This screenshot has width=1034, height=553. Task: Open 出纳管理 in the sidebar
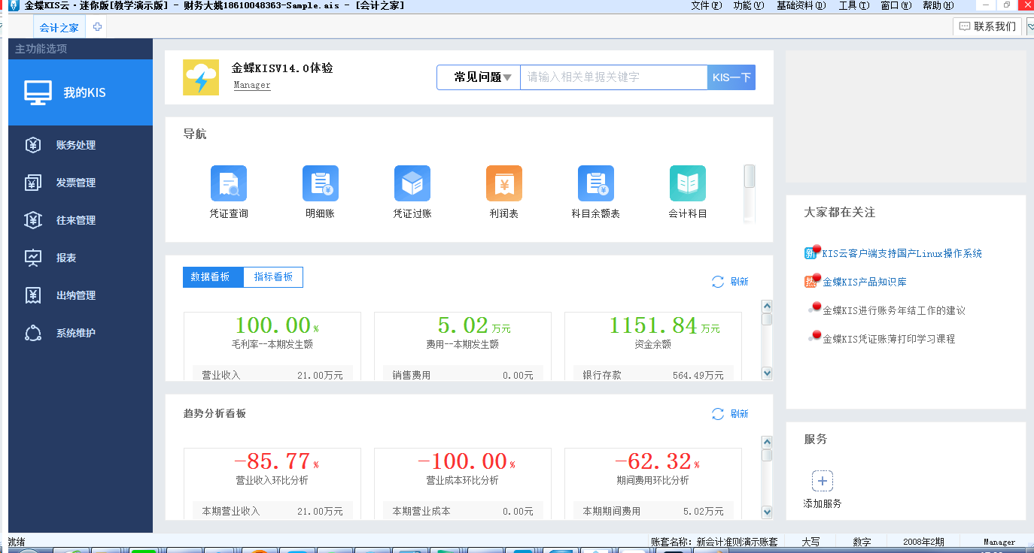[75, 295]
